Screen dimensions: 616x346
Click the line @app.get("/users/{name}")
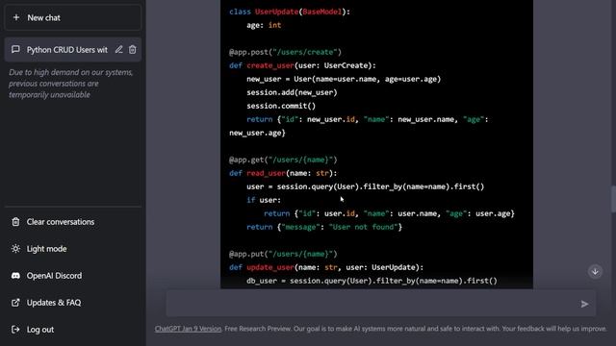coord(283,161)
